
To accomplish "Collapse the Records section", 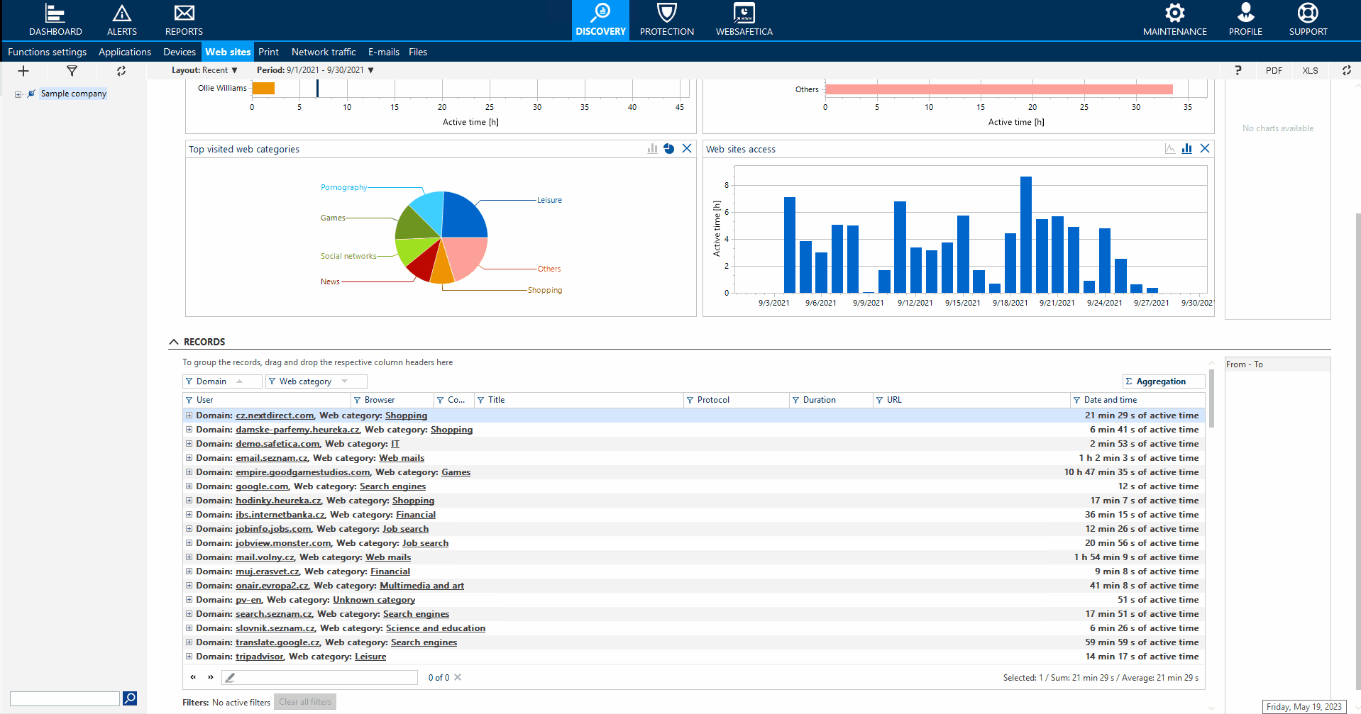I will point(174,342).
